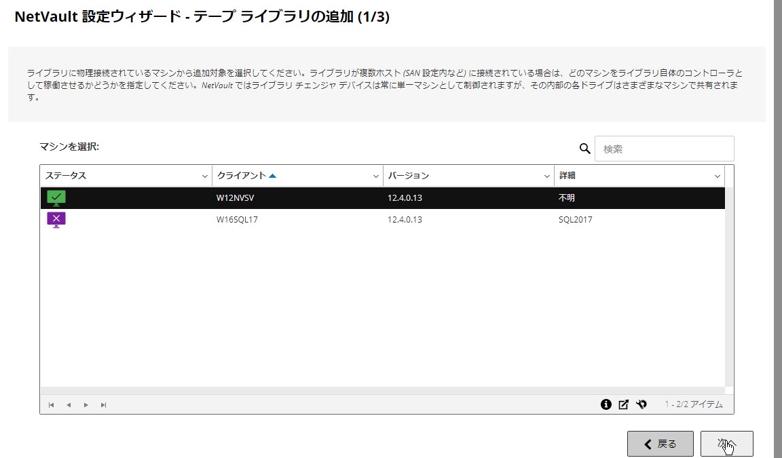This screenshot has width=782, height=458.
Task: Click the 次へ next button
Action: [726, 444]
